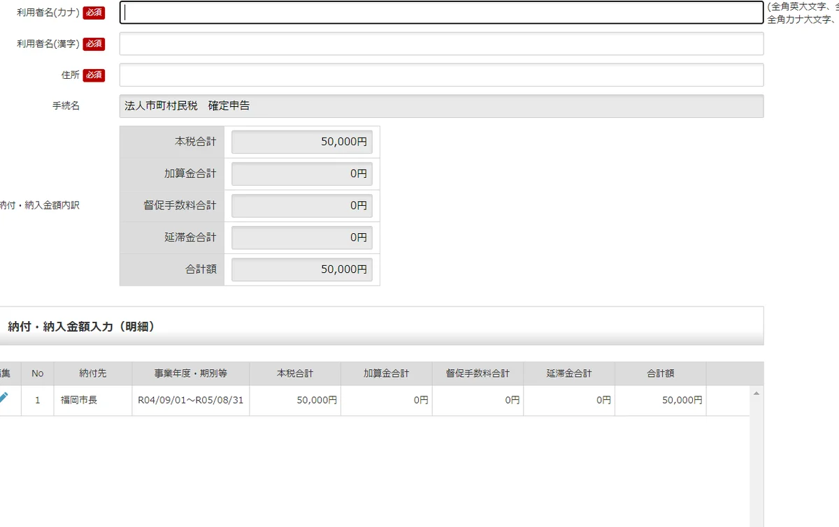Click the pencil edit icon in row 1

pos(3,397)
